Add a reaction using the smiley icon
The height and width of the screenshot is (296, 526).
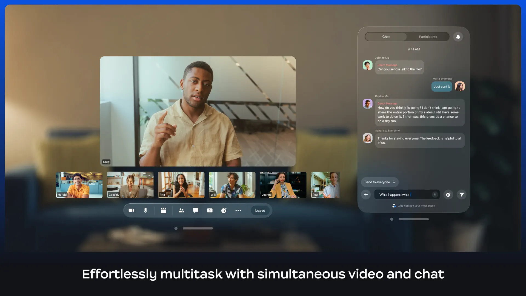click(224, 210)
